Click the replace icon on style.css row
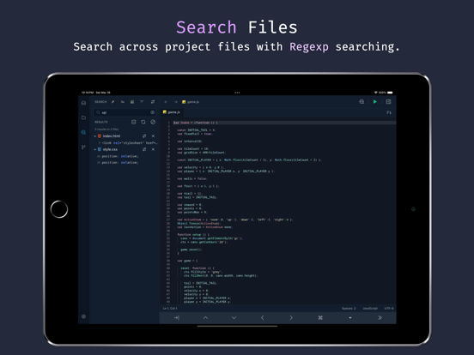 pos(144,149)
